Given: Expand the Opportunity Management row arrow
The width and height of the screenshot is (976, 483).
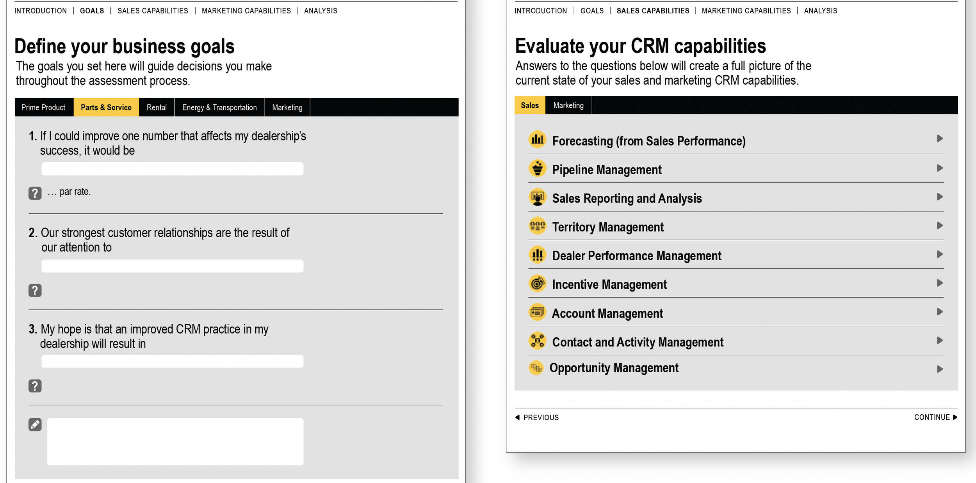Looking at the screenshot, I should click(x=939, y=369).
